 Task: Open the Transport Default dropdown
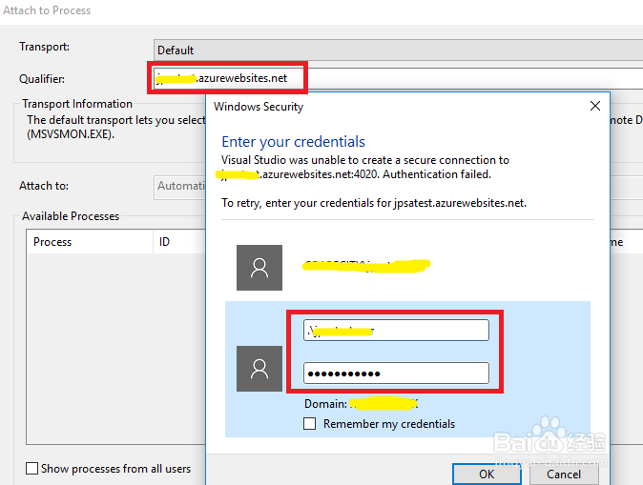click(398, 50)
